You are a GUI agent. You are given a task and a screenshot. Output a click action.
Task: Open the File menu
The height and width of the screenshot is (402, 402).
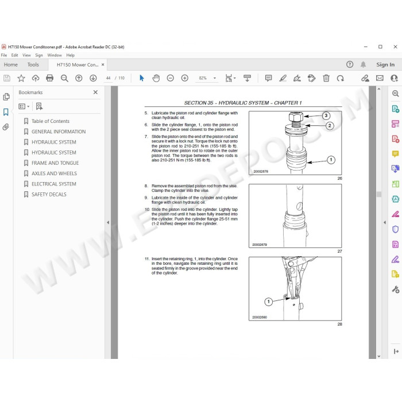coord(4,55)
